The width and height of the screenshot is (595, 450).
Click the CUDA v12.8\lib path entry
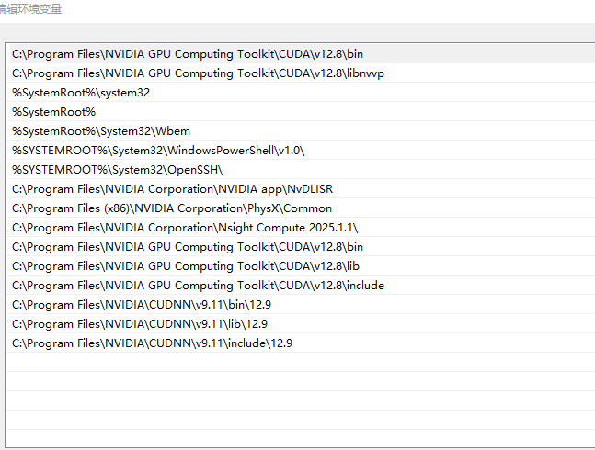coord(185,266)
